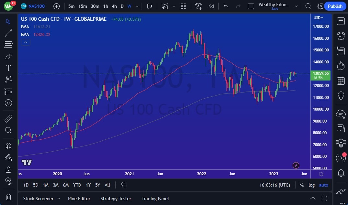Toggle lock all drawing tools
348x205 pixels.
[8, 169]
